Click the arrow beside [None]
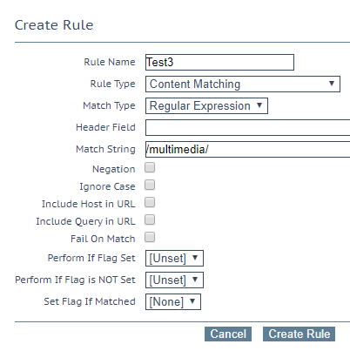The width and height of the screenshot is (350, 351). coord(192,301)
